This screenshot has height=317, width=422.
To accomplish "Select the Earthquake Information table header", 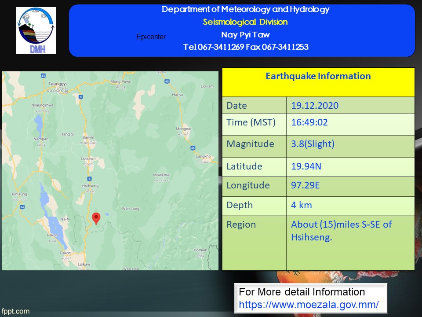I will coord(318,76).
